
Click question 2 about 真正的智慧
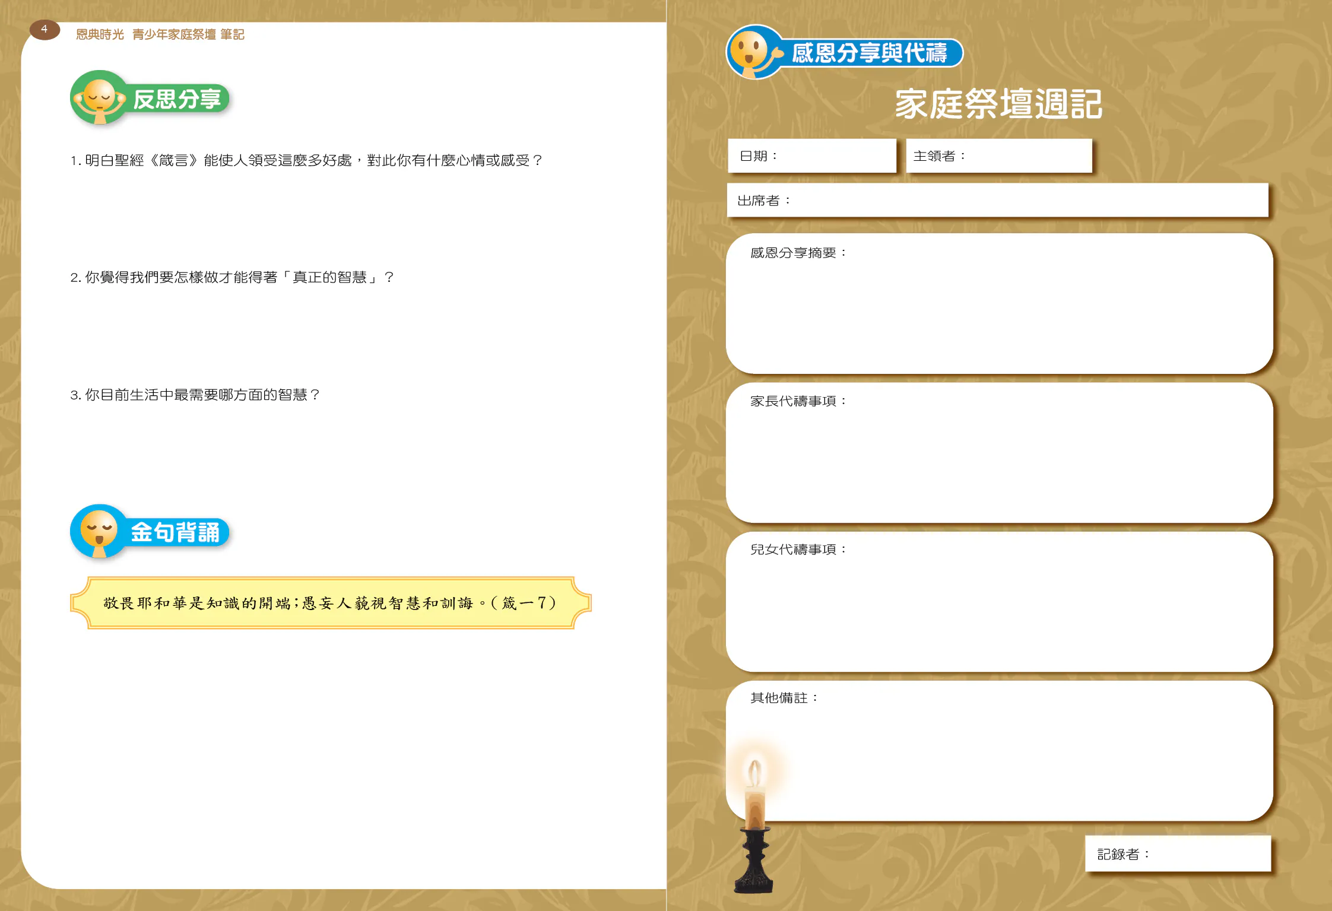231,277
